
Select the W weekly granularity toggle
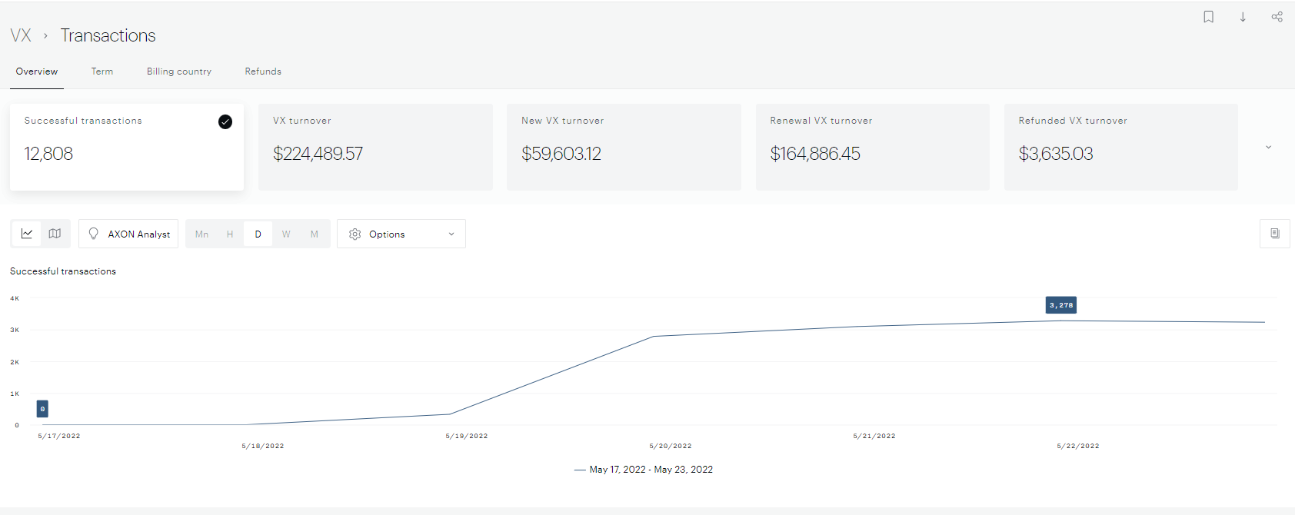coord(286,234)
